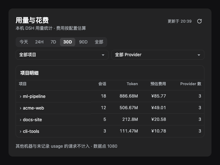Open the 全部项目 project dropdown
Screen dimensions: 220x165
click(x=62, y=55)
